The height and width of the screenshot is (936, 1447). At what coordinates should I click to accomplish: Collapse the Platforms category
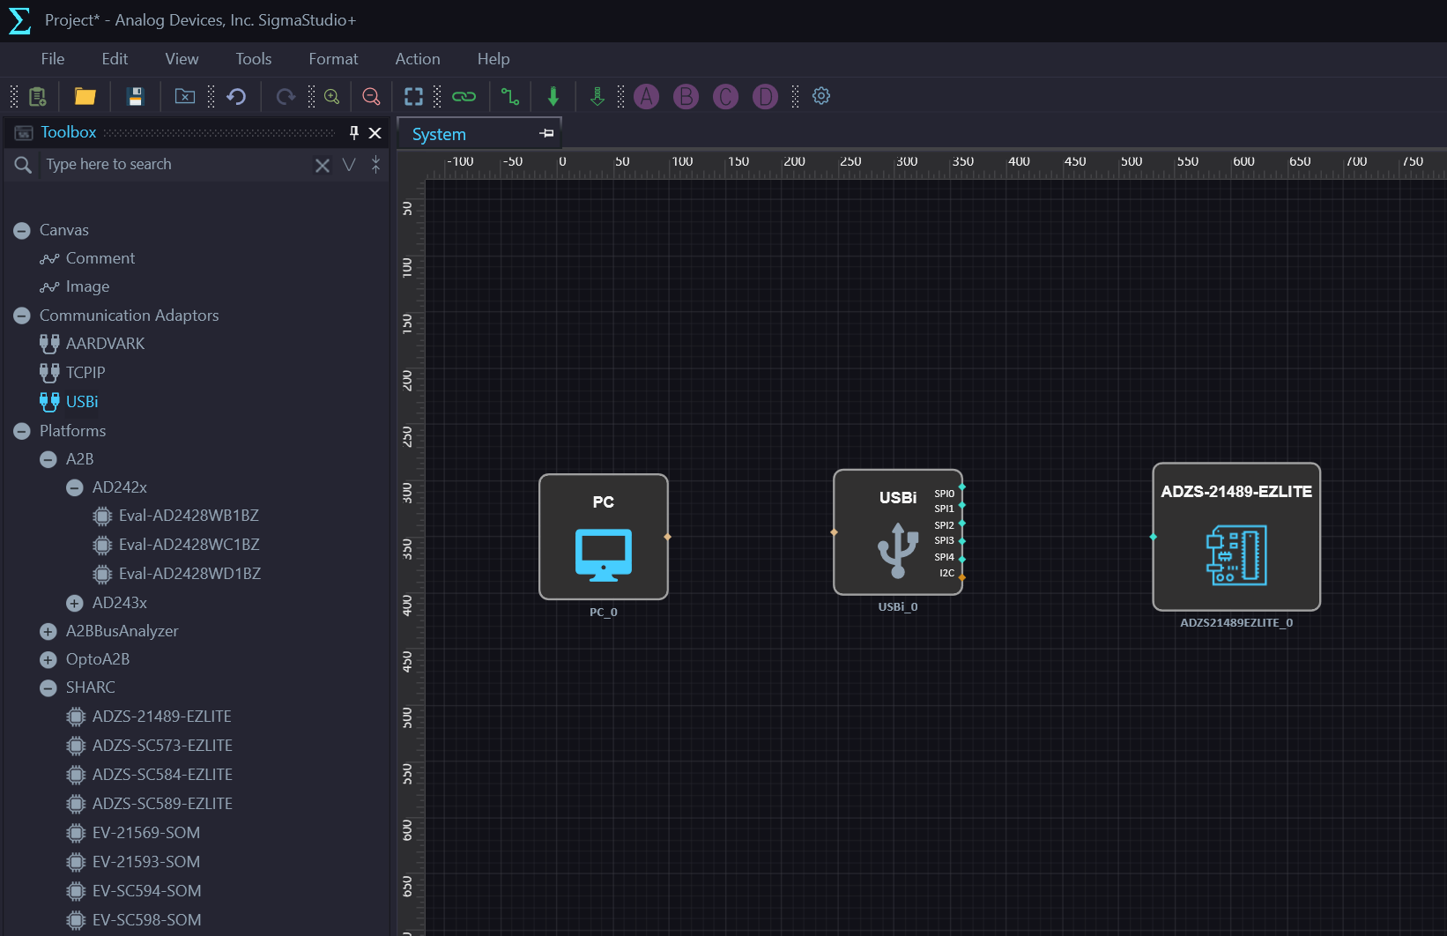tap(22, 432)
